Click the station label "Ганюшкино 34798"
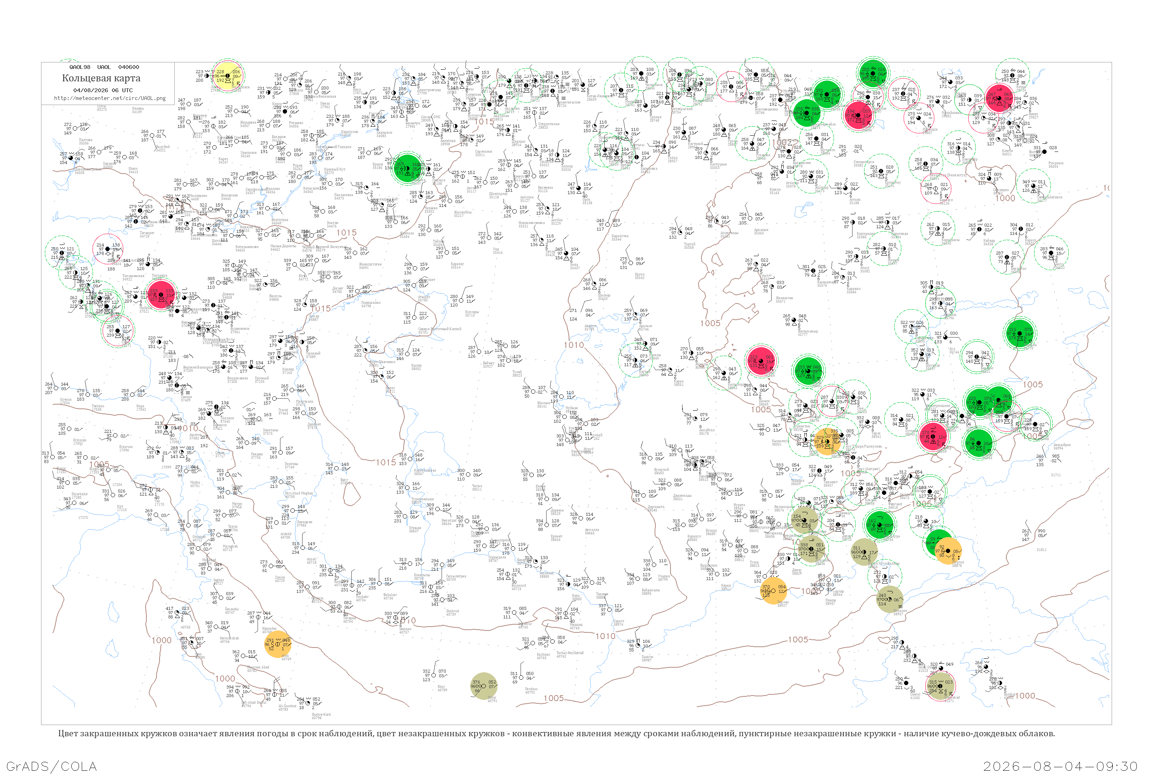 coord(371,304)
